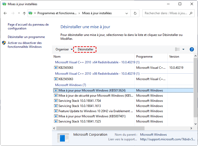Click the icon of Servicing Stack 10.0.19041.1613
Image resolution: width=198 pixels, height=146 pixels.
coord(56,106)
